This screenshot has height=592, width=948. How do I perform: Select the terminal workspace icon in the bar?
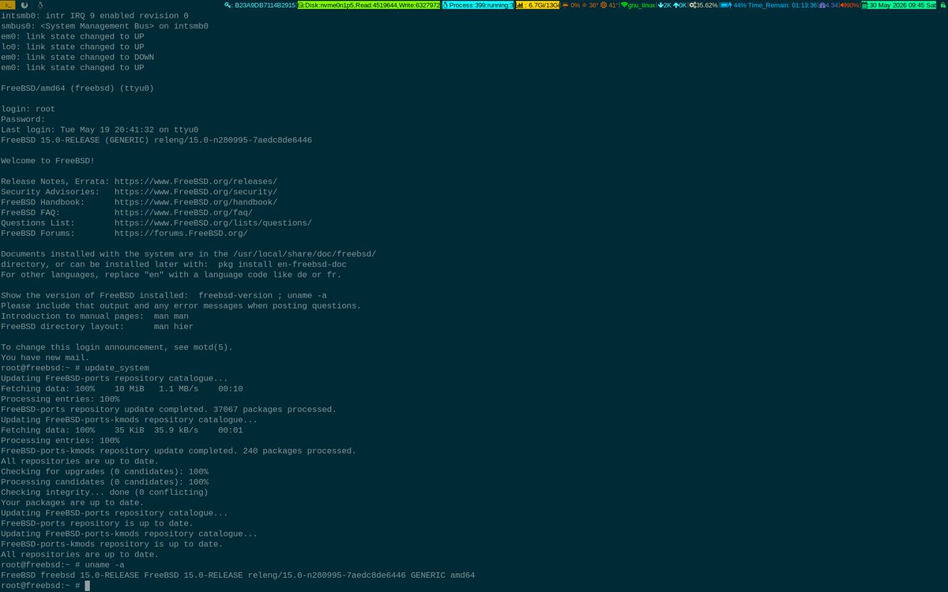[8, 6]
